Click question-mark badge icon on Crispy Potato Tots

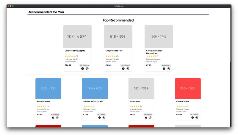point(123,69)
